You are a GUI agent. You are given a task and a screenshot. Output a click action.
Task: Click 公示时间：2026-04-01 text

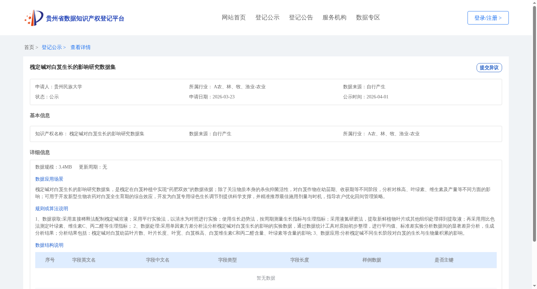(365, 97)
